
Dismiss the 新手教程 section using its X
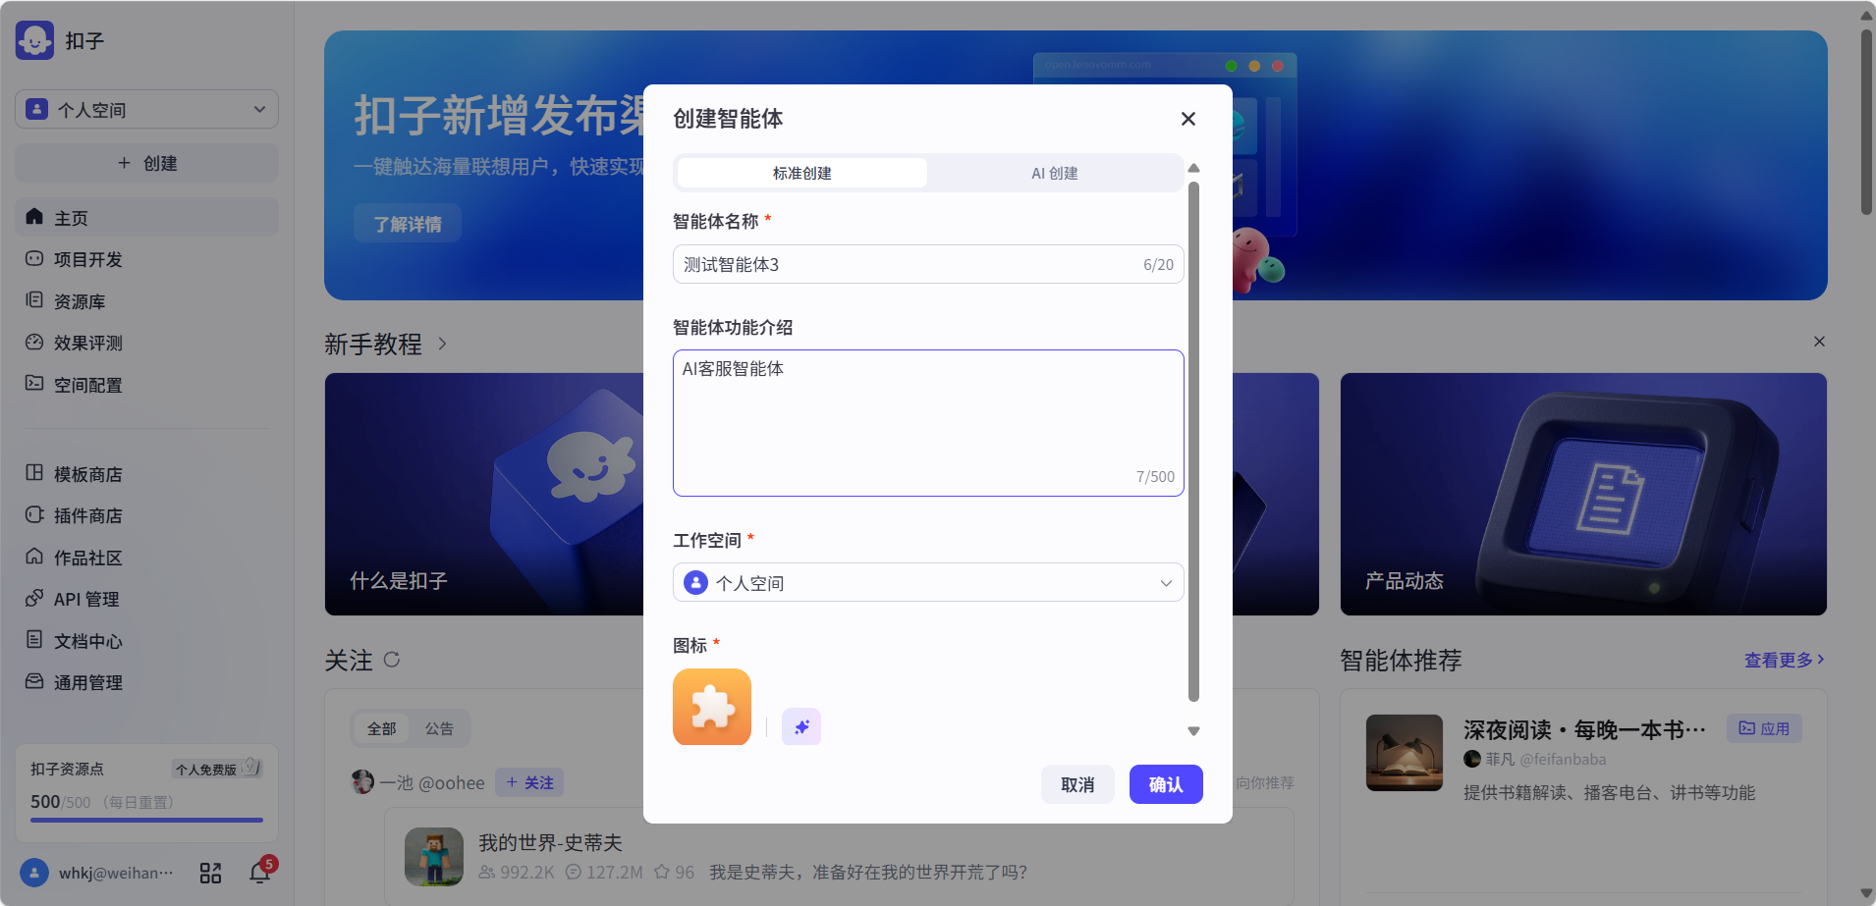click(x=1819, y=342)
